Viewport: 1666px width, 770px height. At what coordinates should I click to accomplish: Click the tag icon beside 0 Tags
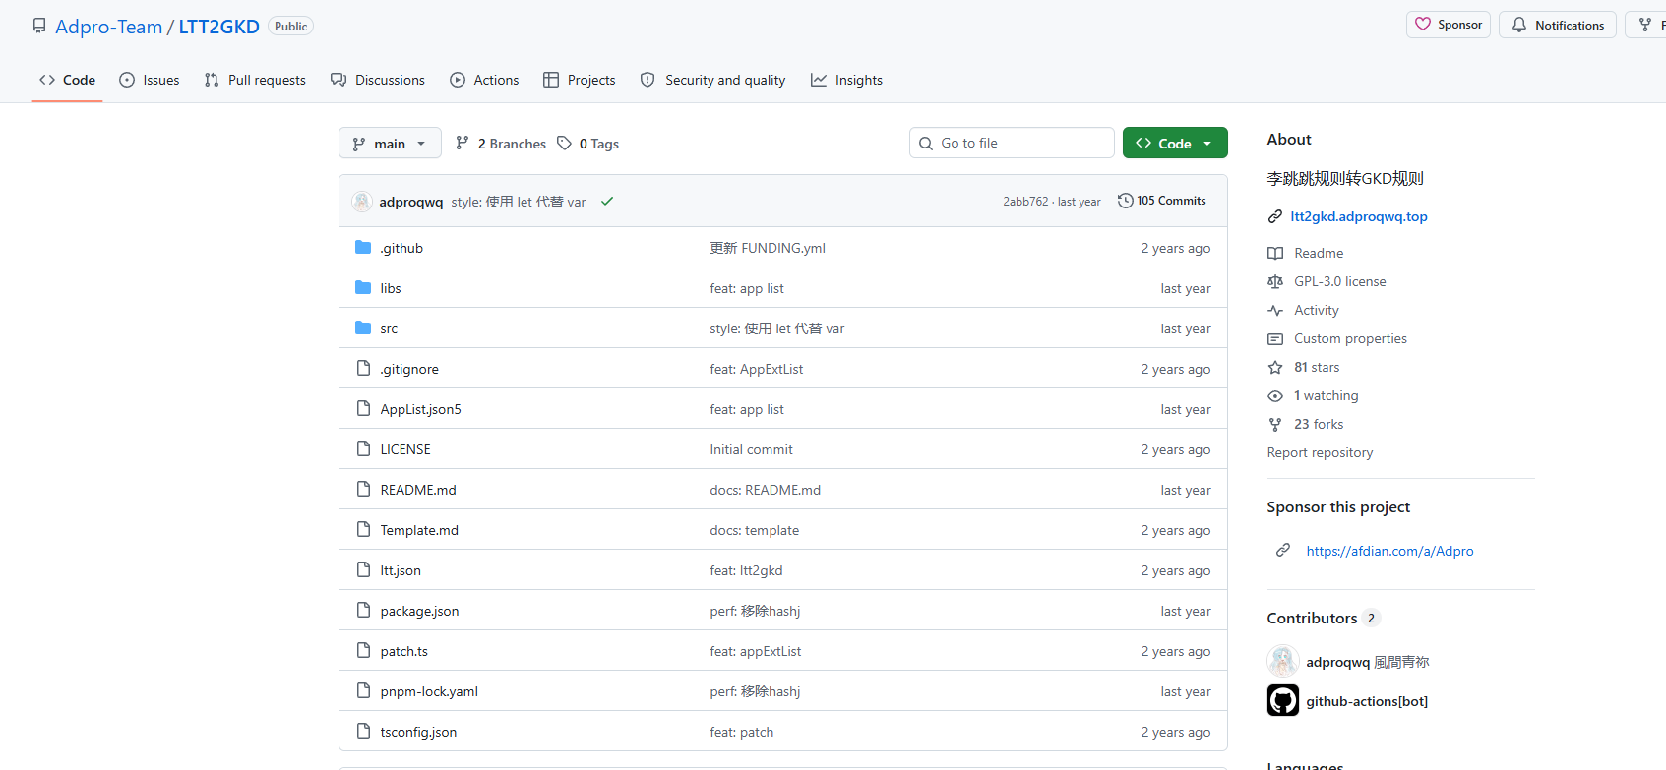click(x=564, y=143)
